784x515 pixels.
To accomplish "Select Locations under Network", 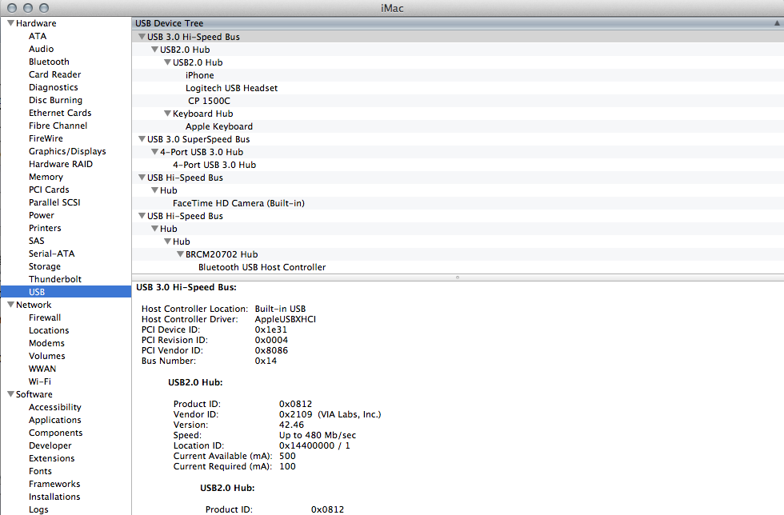I will coord(49,330).
